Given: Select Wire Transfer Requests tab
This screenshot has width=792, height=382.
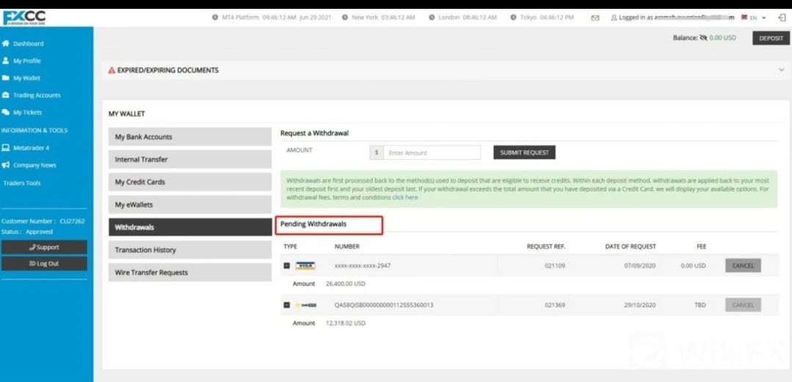Looking at the screenshot, I should click(190, 273).
